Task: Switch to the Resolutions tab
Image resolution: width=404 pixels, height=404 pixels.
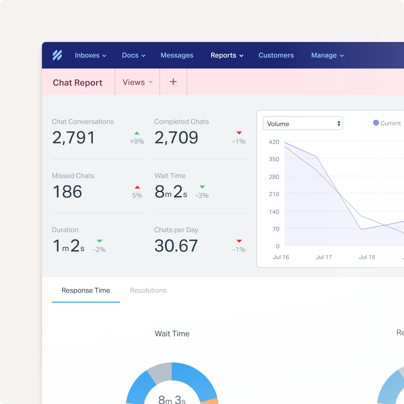Action: (148, 290)
